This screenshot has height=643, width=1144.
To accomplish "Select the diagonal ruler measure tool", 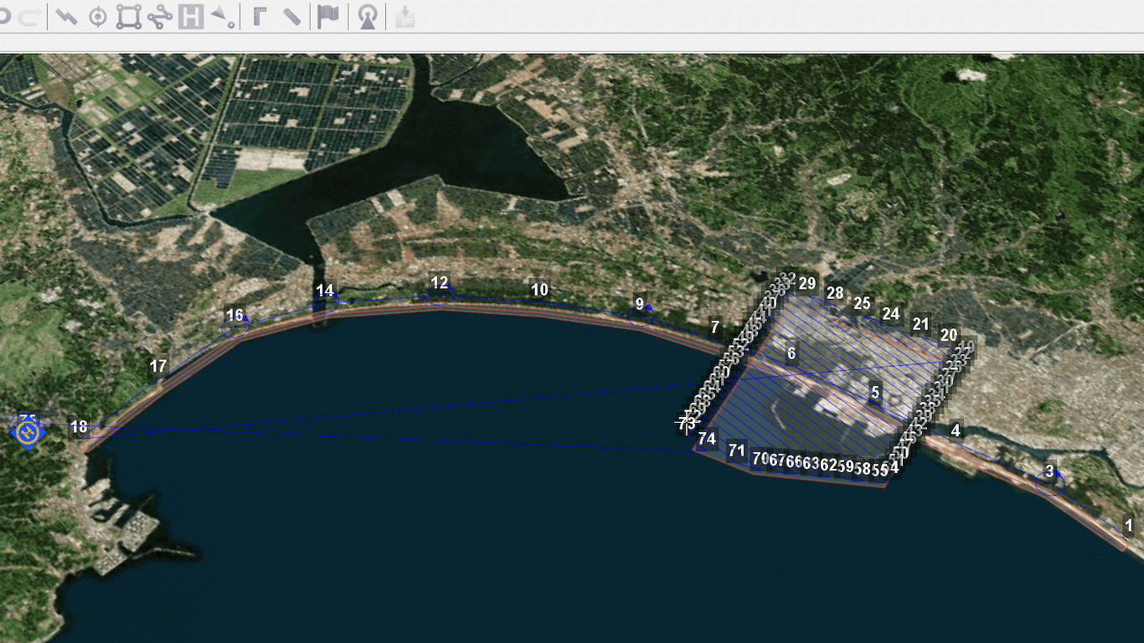I will click(x=291, y=17).
